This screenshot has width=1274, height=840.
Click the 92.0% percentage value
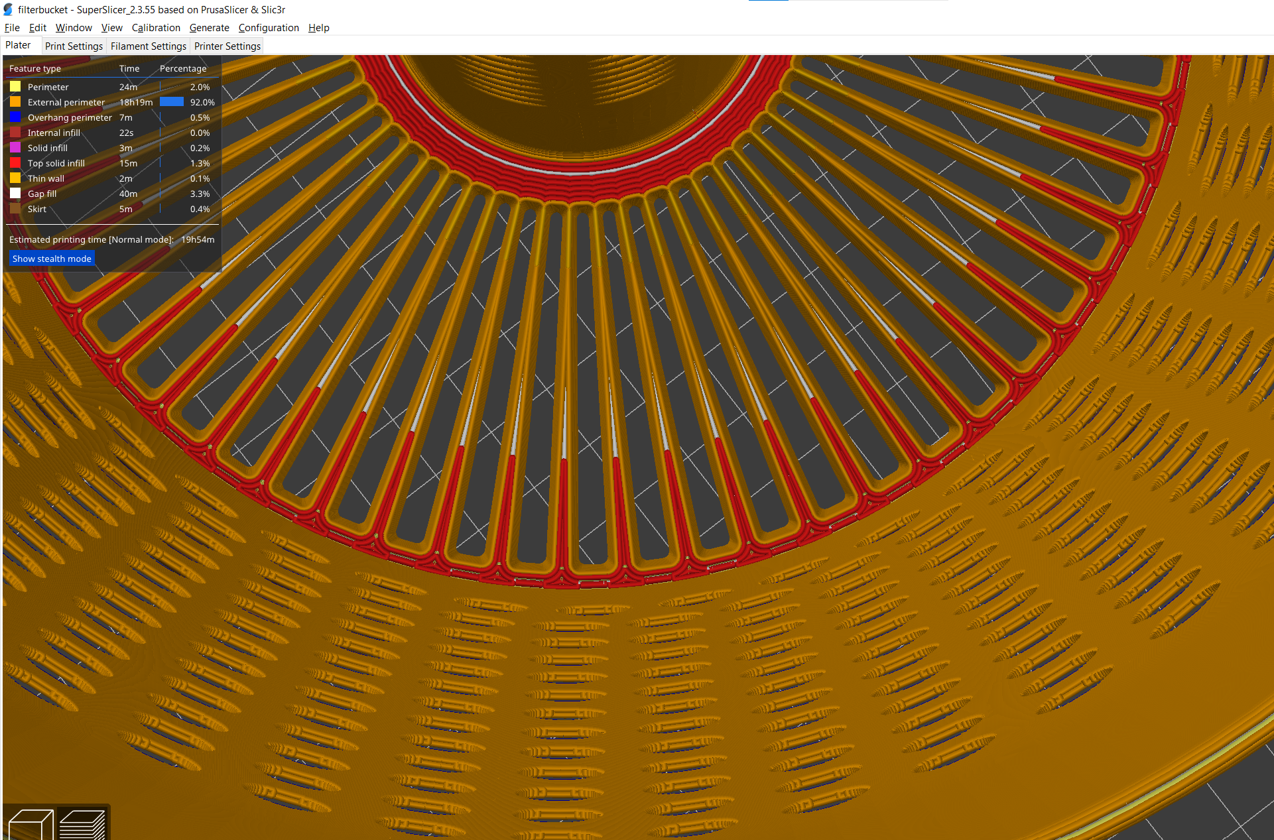[x=202, y=102]
